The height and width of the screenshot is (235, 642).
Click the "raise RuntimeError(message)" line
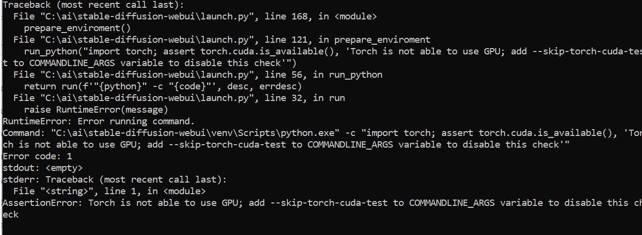point(96,110)
